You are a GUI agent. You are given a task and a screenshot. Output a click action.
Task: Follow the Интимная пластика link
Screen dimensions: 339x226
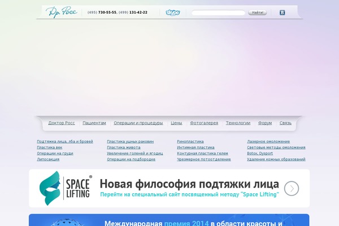pos(195,147)
